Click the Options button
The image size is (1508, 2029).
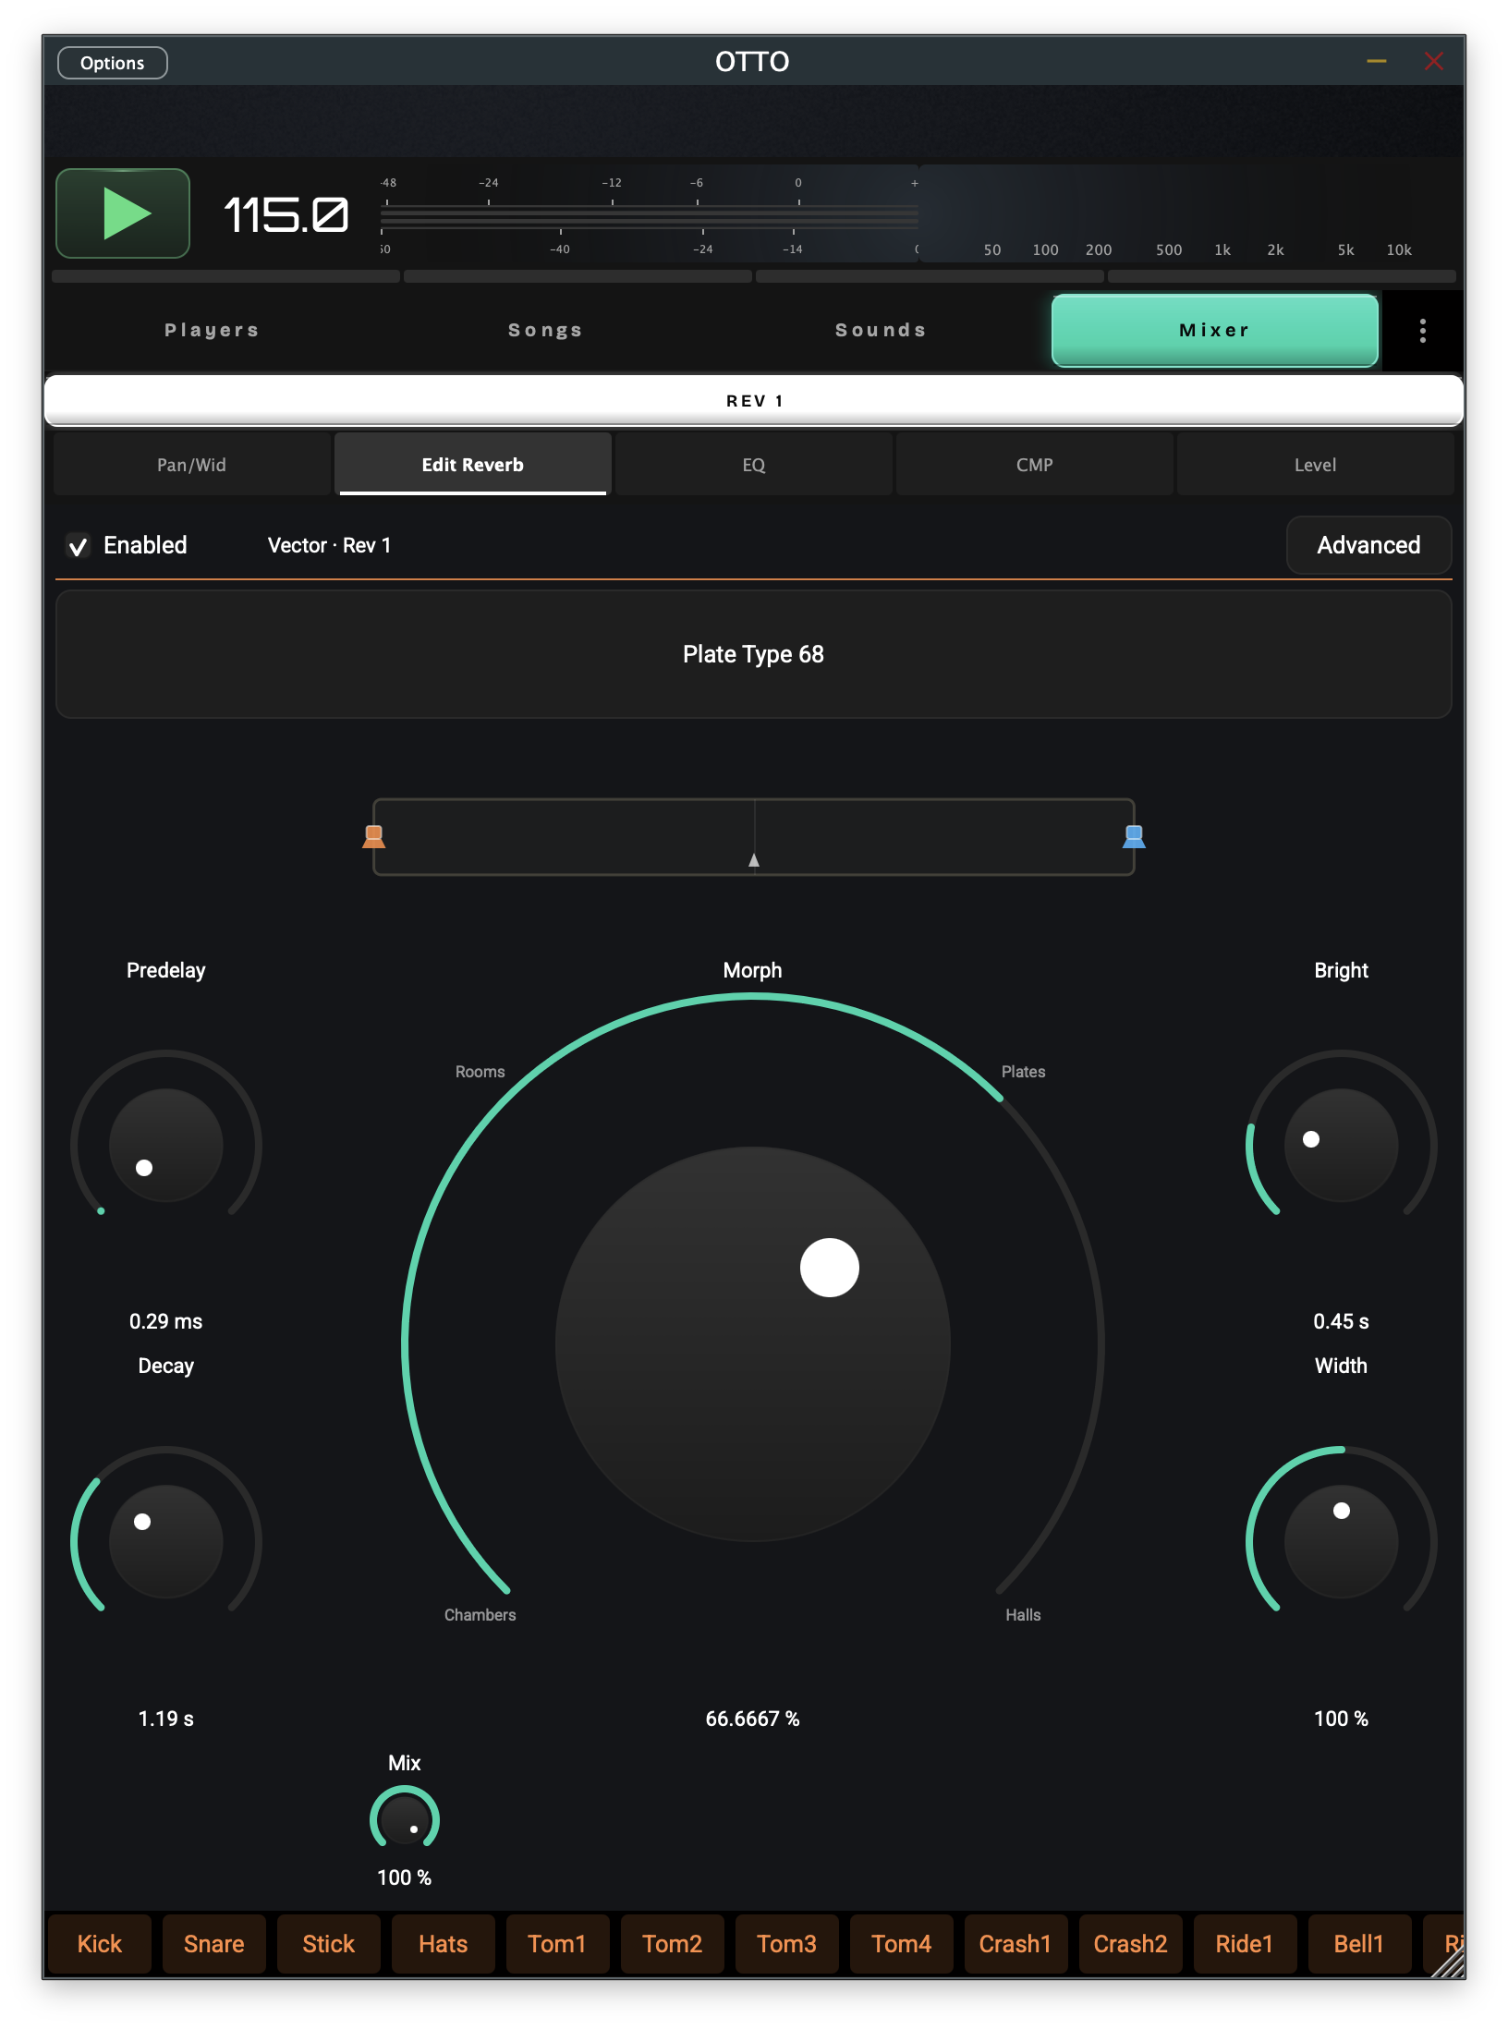[x=112, y=63]
